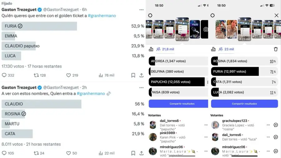Open the #granhermano hashtag link in first tweet
The height and width of the screenshot is (158, 281).
(102, 16)
